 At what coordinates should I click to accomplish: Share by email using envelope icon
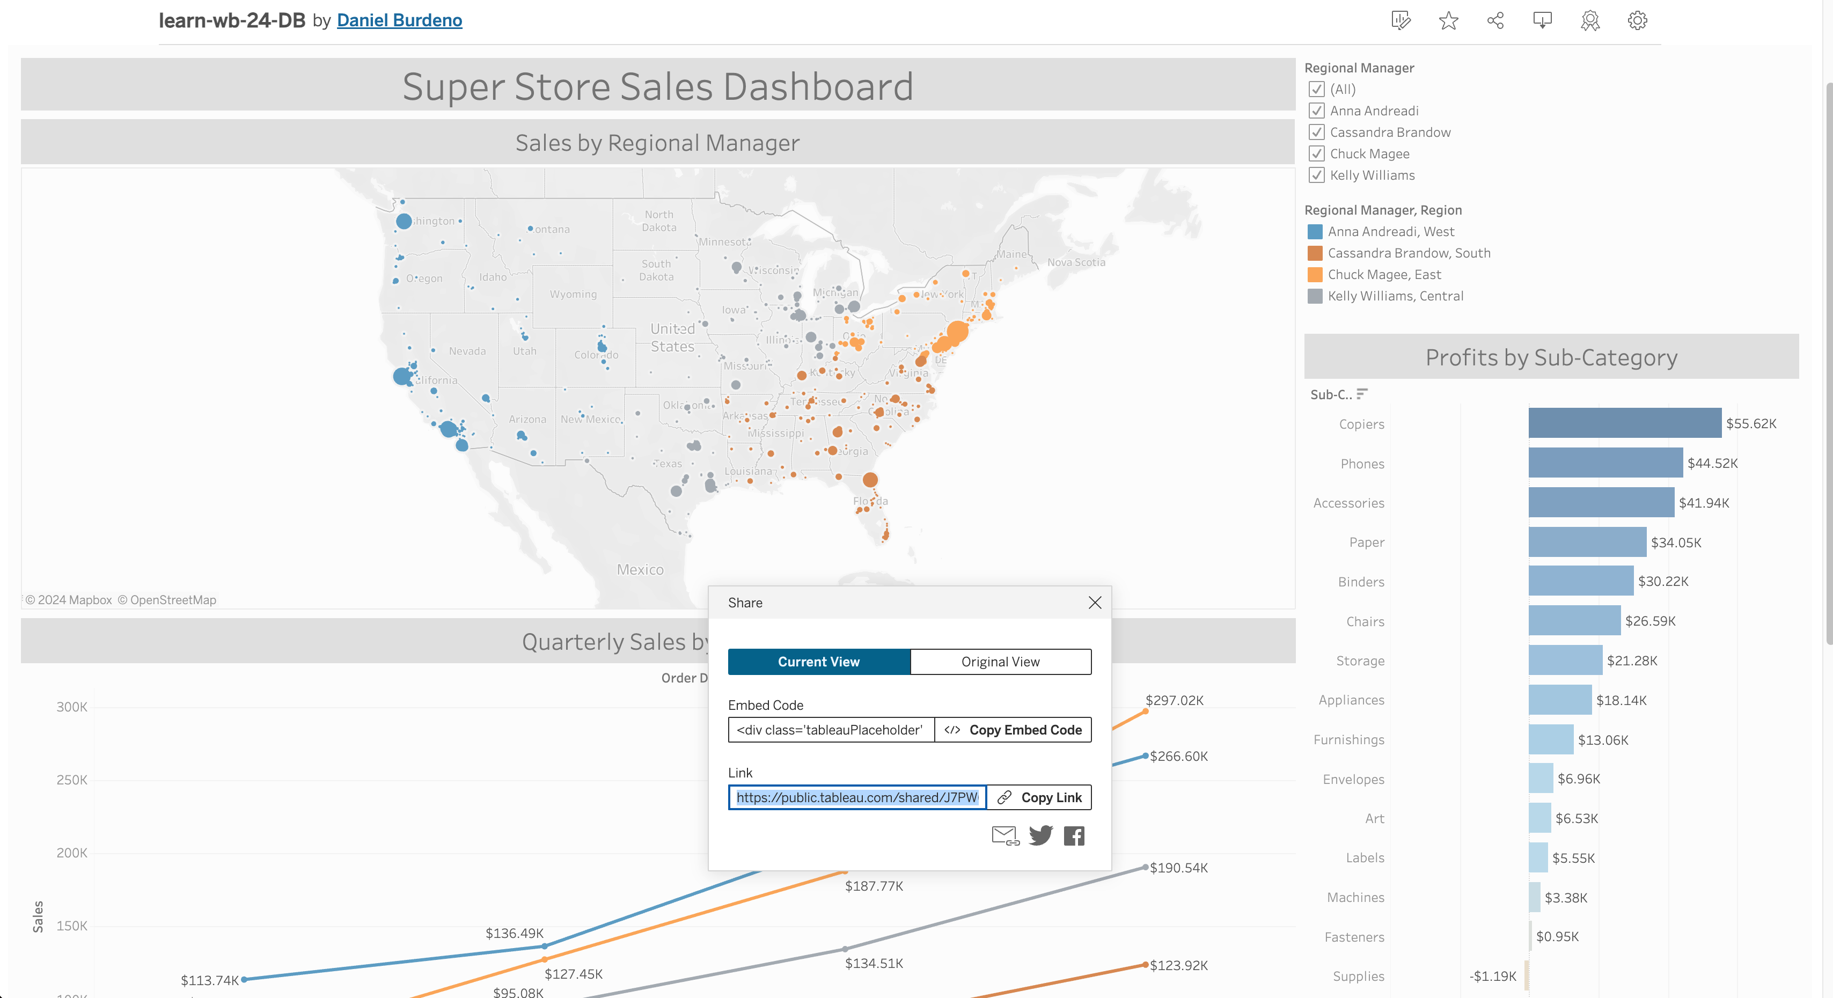(x=1005, y=835)
